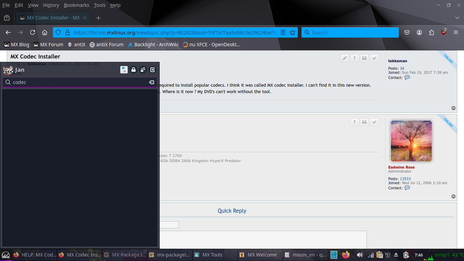
Task: Open the Tools menu
Action: point(100,5)
